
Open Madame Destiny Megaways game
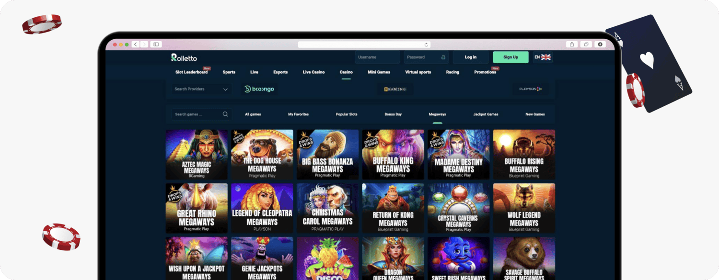coord(459,155)
